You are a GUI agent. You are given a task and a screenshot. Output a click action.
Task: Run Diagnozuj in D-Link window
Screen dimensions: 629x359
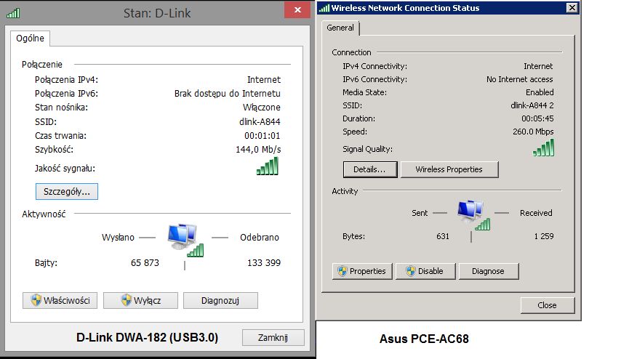pyautogui.click(x=220, y=300)
